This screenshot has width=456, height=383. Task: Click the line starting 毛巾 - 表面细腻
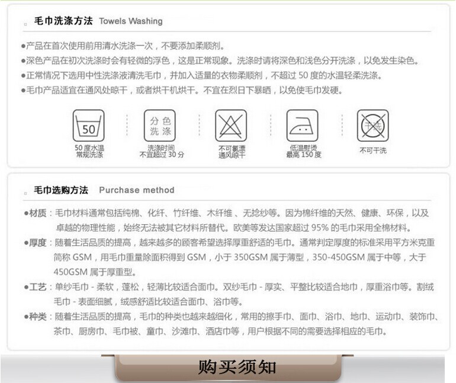click(x=148, y=301)
